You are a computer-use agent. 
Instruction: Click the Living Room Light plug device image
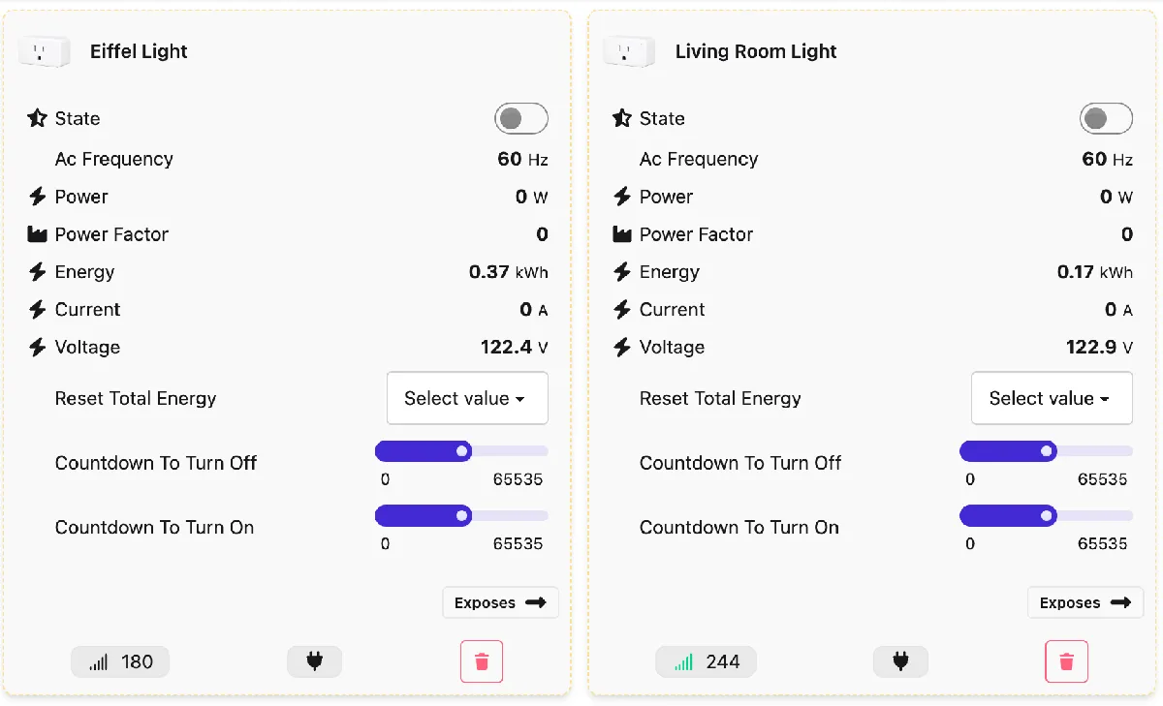click(629, 51)
